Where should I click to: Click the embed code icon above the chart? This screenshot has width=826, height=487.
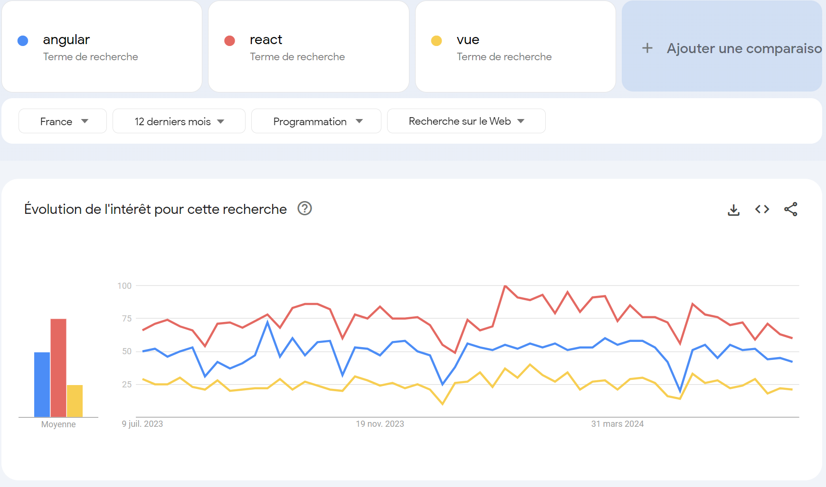pos(761,209)
